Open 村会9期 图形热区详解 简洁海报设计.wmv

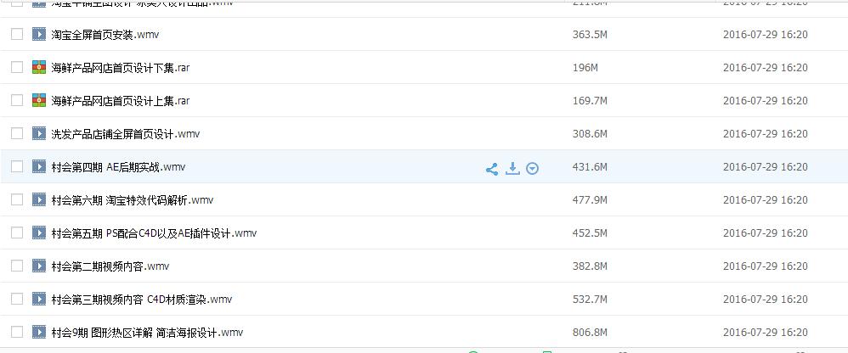[147, 333]
